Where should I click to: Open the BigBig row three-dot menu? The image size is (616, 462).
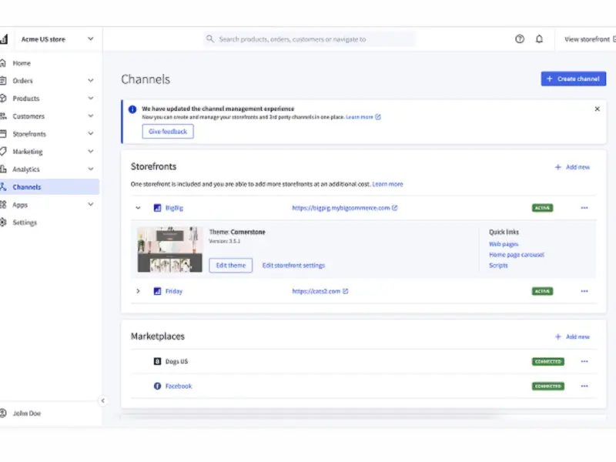[584, 208]
